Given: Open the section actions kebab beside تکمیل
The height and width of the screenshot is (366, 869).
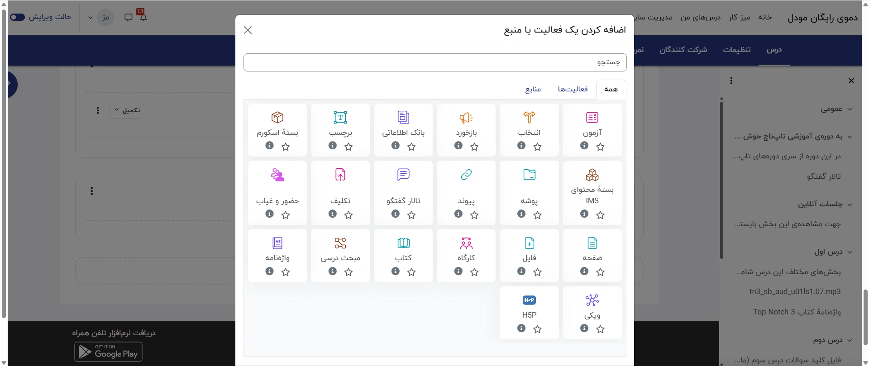Looking at the screenshot, I should point(98,110).
